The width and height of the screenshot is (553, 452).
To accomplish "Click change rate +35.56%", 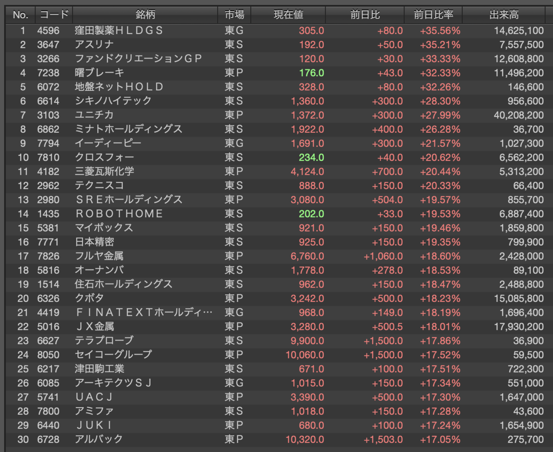I will [x=440, y=31].
